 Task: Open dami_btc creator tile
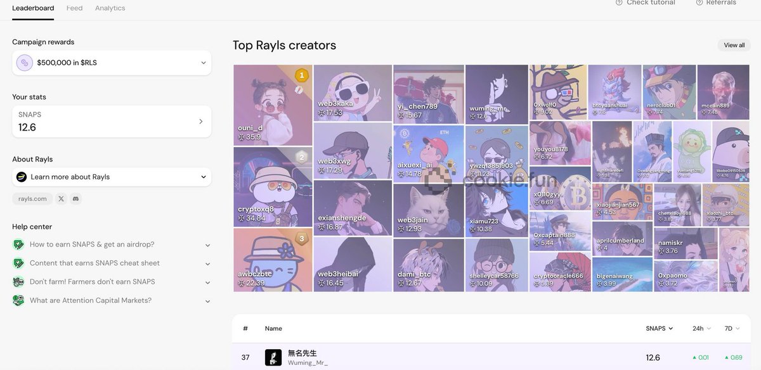point(429,265)
